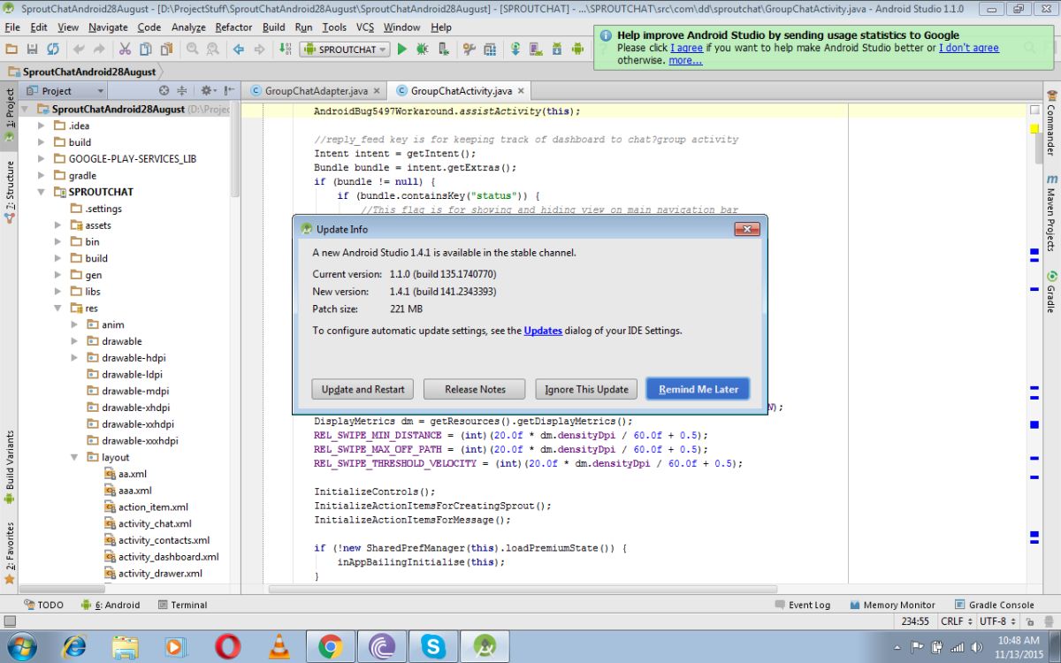Open the Opera taskbar icon
This screenshot has width=1061, height=663.
pyautogui.click(x=226, y=647)
